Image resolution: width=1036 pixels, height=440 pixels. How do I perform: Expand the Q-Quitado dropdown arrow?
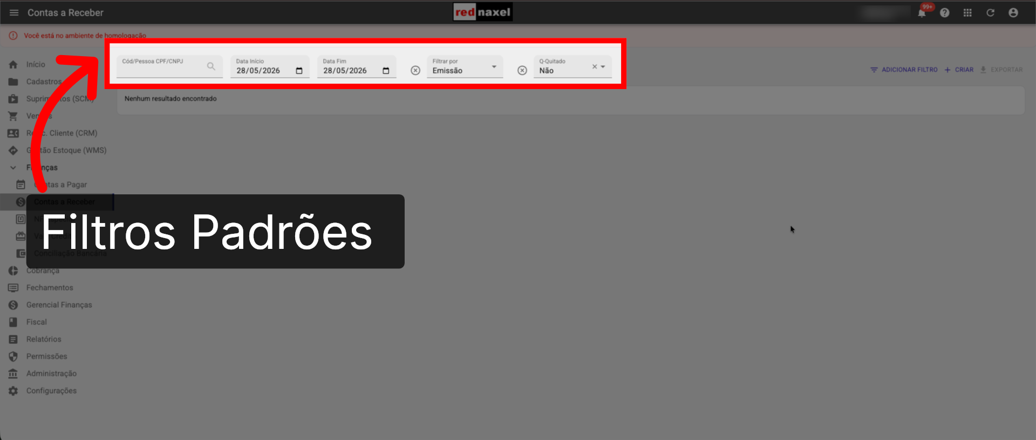603,67
